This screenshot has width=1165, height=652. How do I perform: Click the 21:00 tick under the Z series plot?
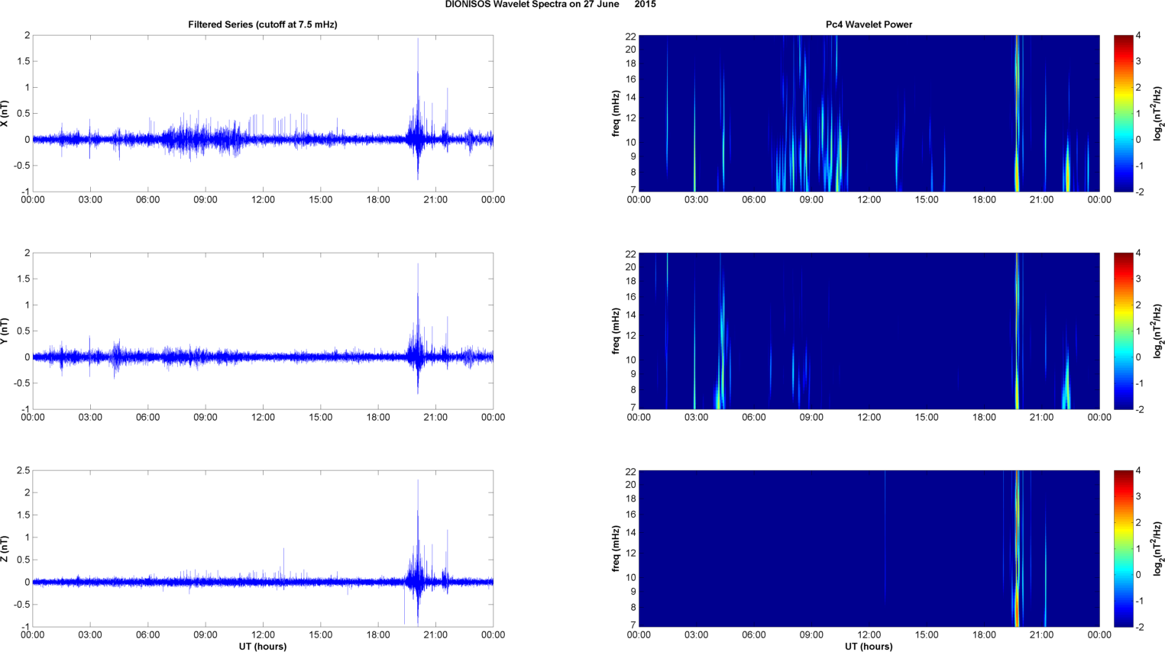coord(435,635)
